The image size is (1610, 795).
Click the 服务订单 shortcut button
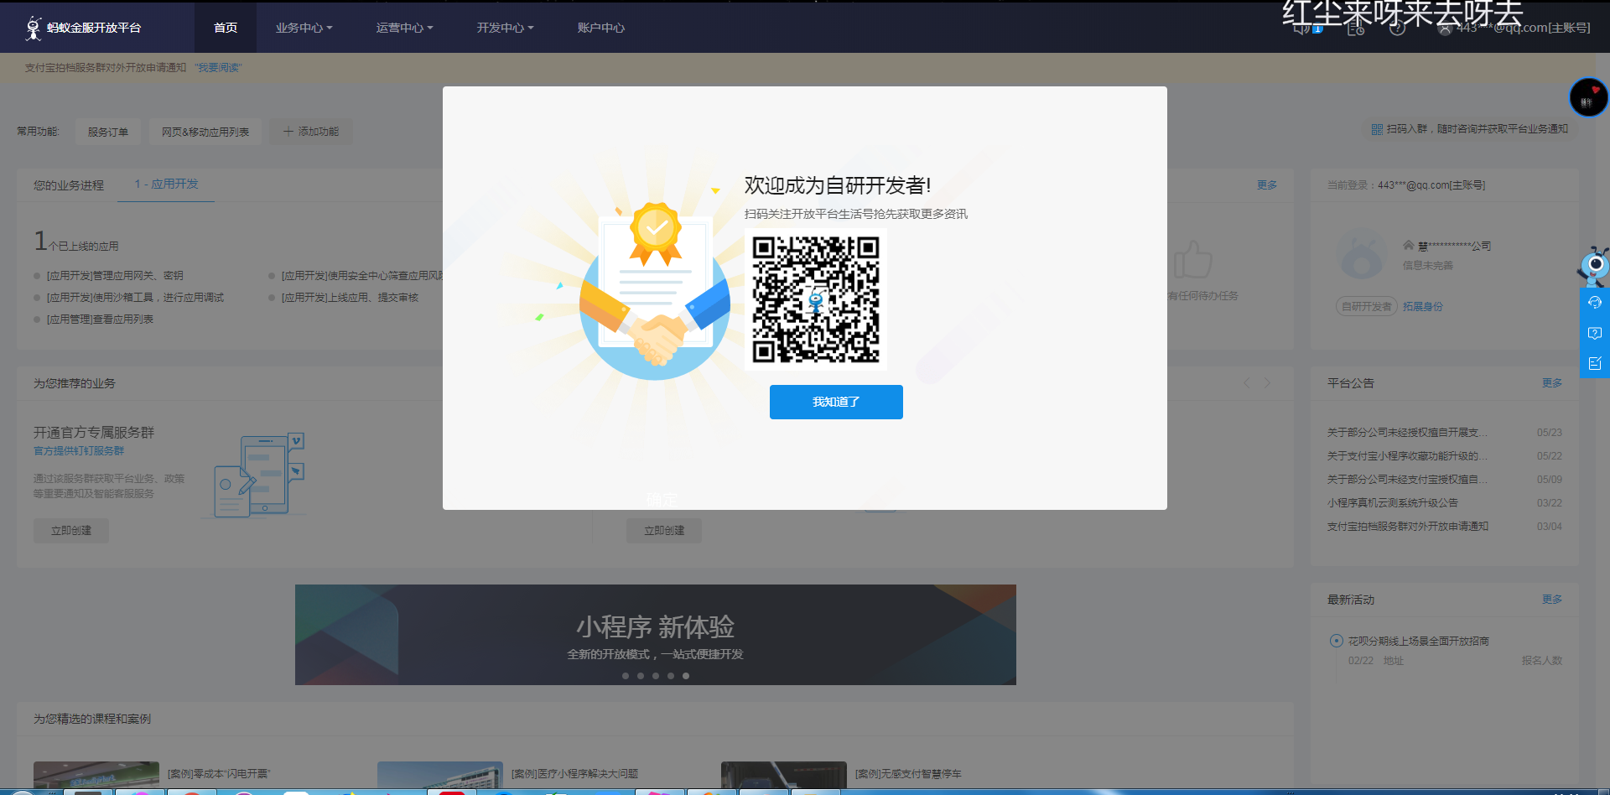[108, 132]
